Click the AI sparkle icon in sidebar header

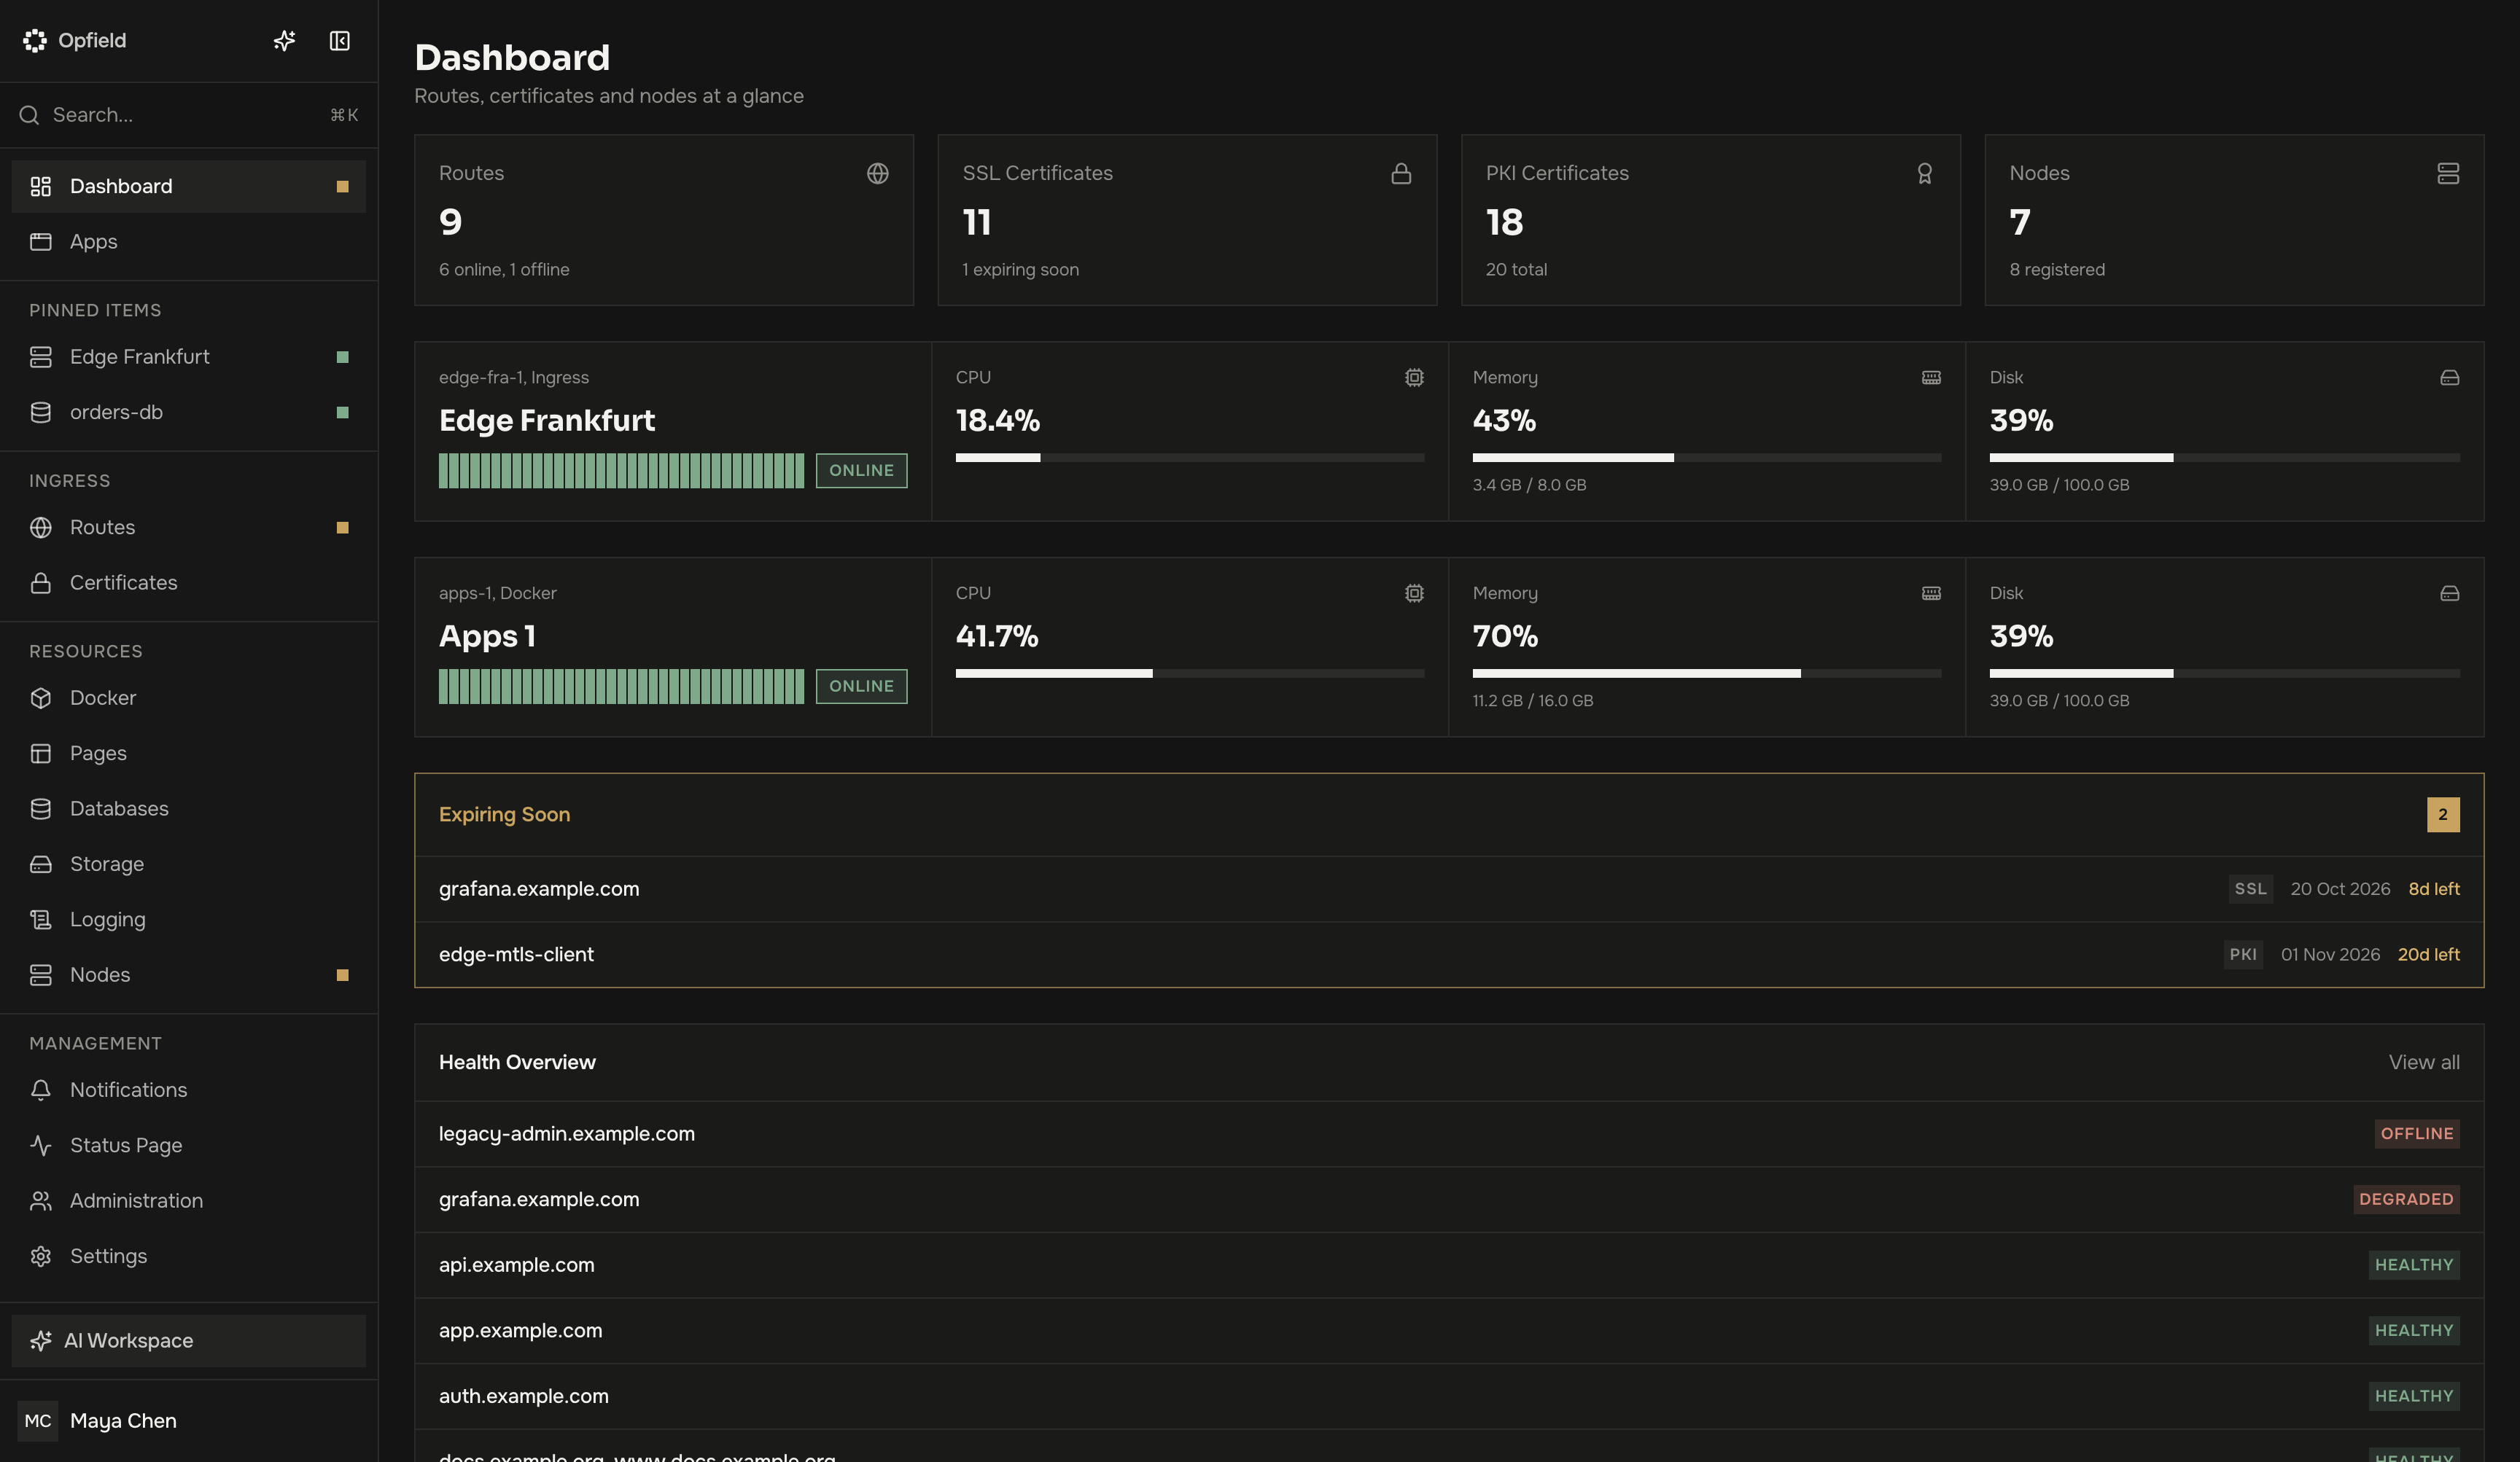coord(284,40)
